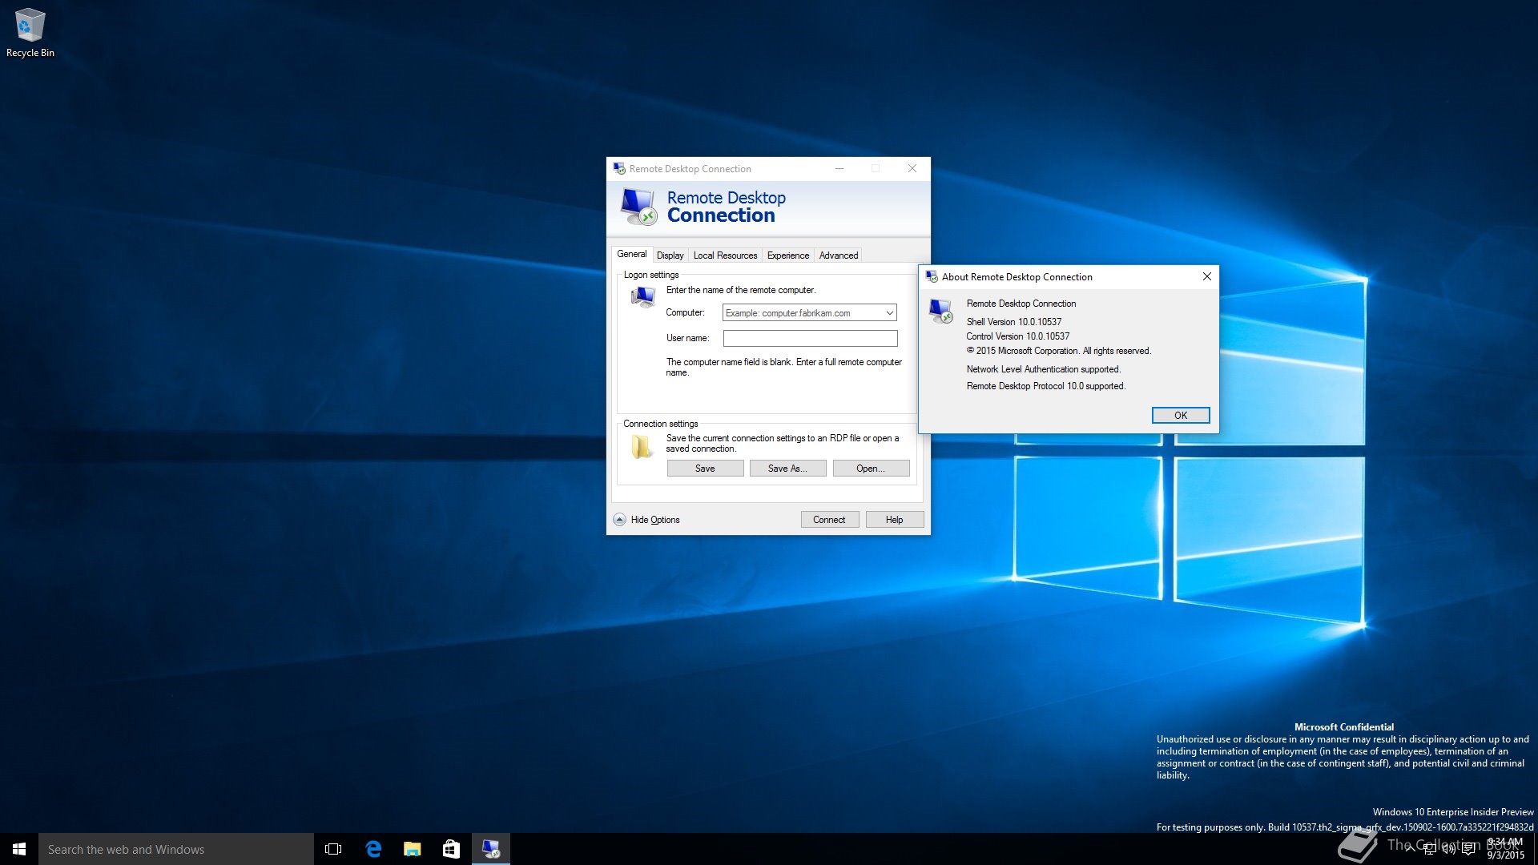Click the Search the web and Windows box
This screenshot has width=1538, height=865.
point(176,849)
